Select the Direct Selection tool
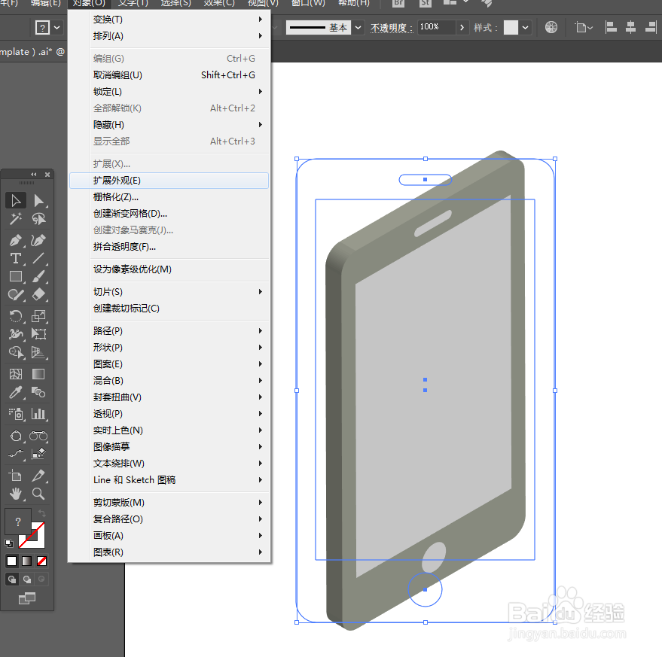The width and height of the screenshot is (662, 657). tap(39, 200)
